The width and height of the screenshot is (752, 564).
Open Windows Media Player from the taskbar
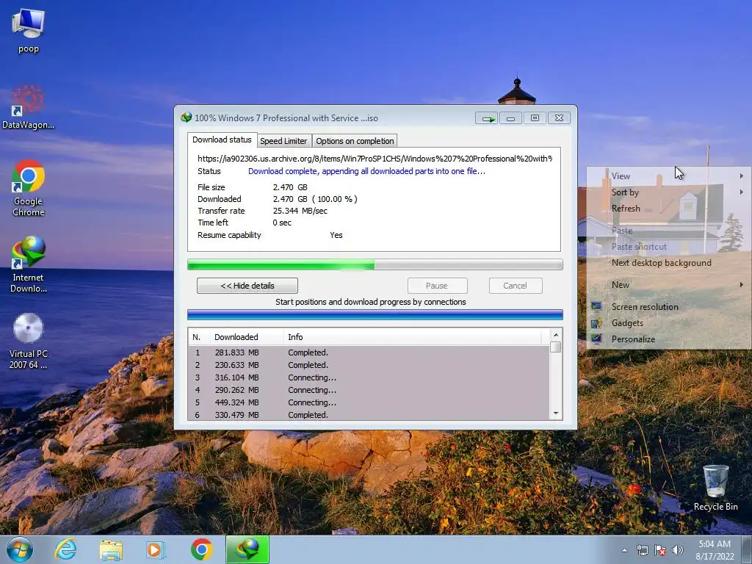[154, 549]
